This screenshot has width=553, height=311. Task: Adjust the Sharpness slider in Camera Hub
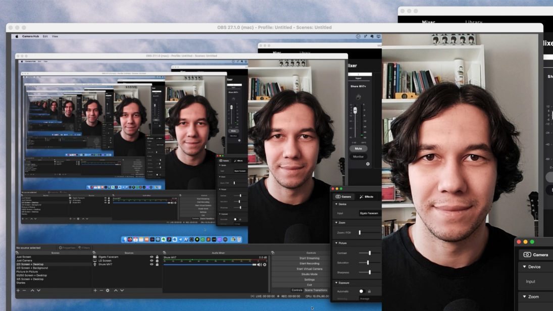pyautogui.click(x=369, y=273)
